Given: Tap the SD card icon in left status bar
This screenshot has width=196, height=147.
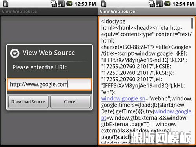Looking at the screenshot, I should point(5,4).
